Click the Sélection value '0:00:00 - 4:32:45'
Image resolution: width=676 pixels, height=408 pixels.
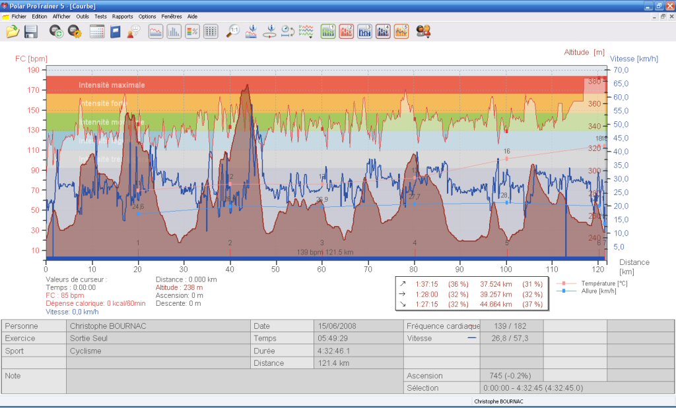click(x=533, y=388)
